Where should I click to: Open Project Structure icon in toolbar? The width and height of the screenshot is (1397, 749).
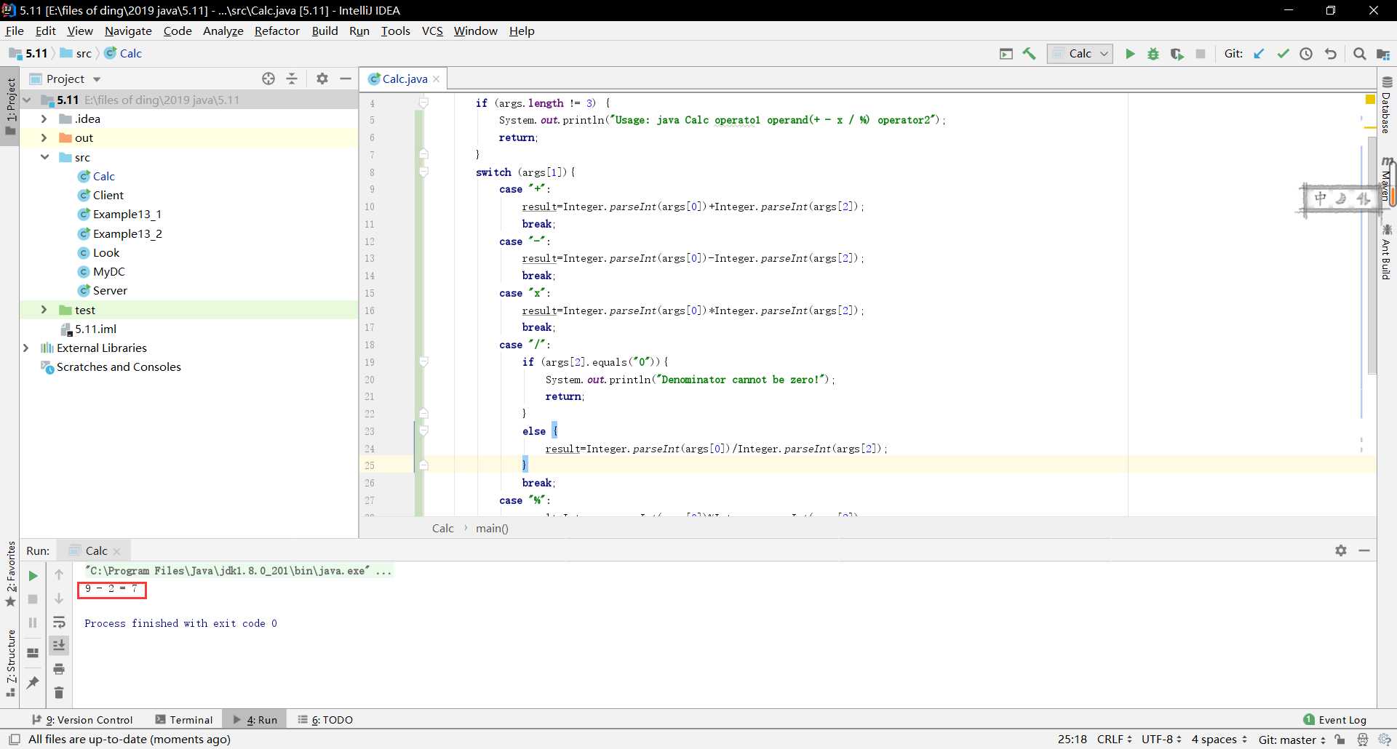pos(1383,54)
